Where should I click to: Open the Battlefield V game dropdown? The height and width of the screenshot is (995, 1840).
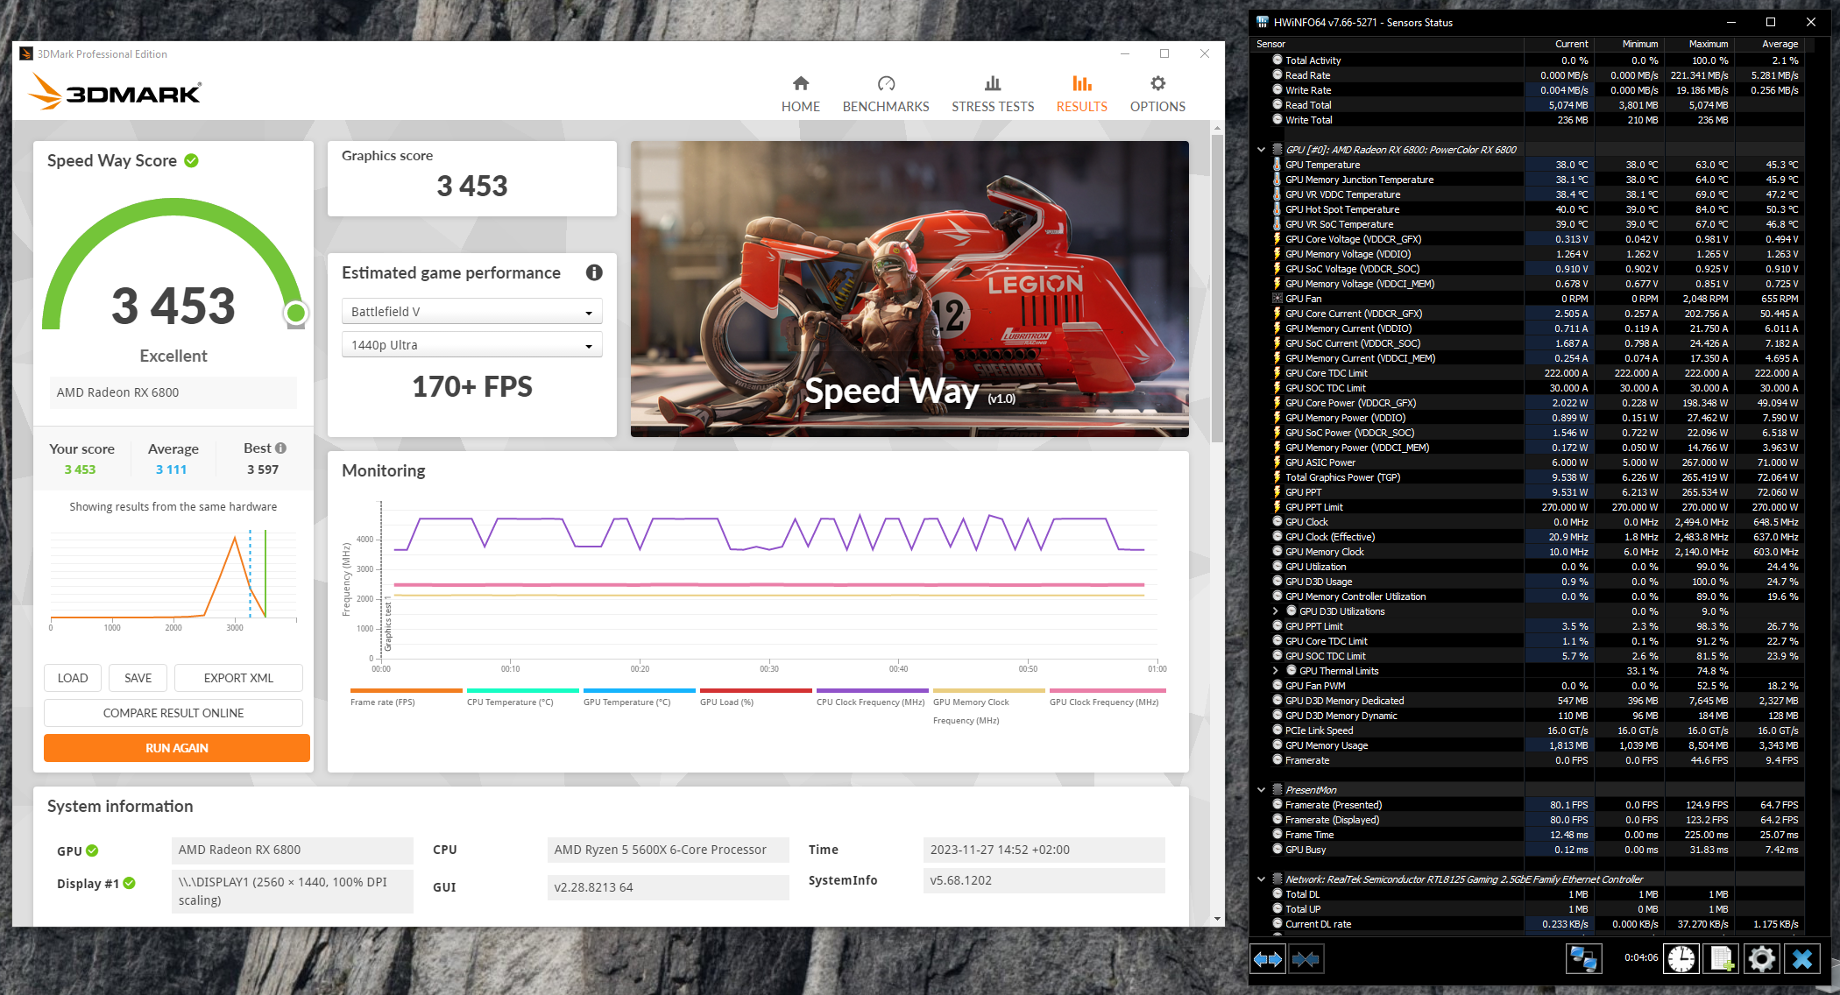click(471, 312)
